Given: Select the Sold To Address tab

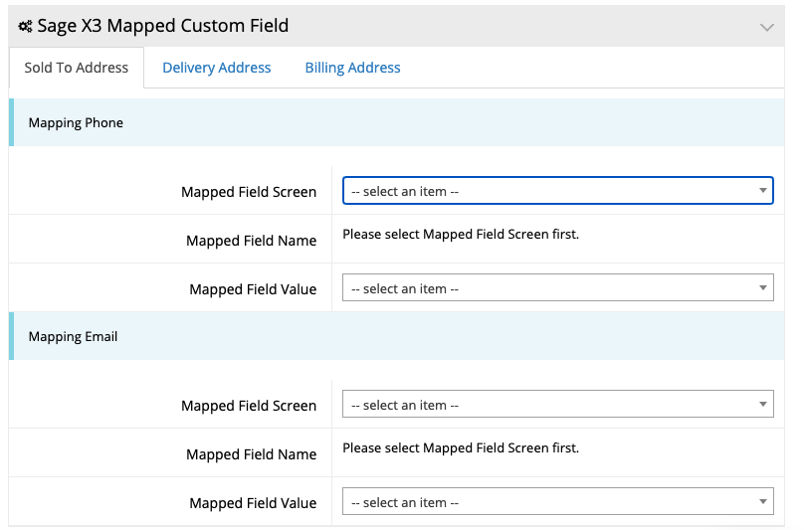Looking at the screenshot, I should pyautogui.click(x=77, y=68).
